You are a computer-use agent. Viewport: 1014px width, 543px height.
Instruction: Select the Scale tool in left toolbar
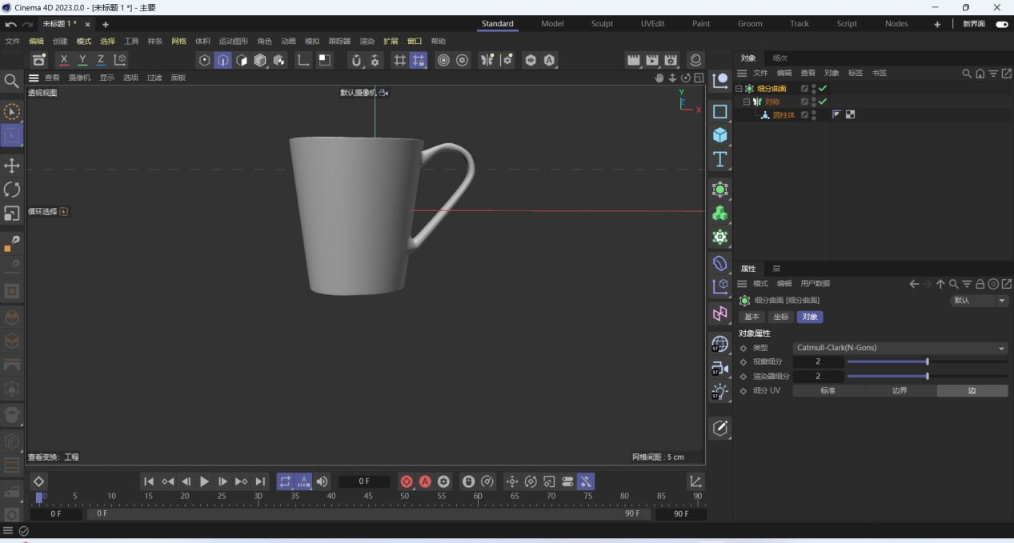point(12,214)
